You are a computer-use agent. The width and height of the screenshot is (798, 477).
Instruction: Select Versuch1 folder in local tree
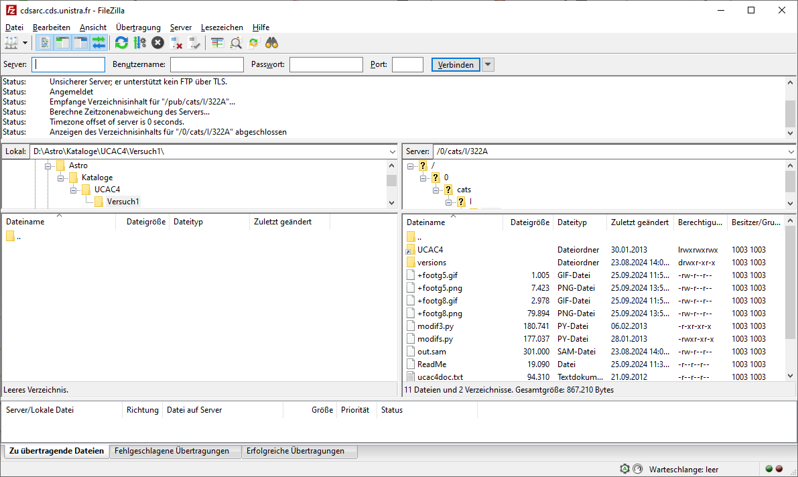click(123, 202)
